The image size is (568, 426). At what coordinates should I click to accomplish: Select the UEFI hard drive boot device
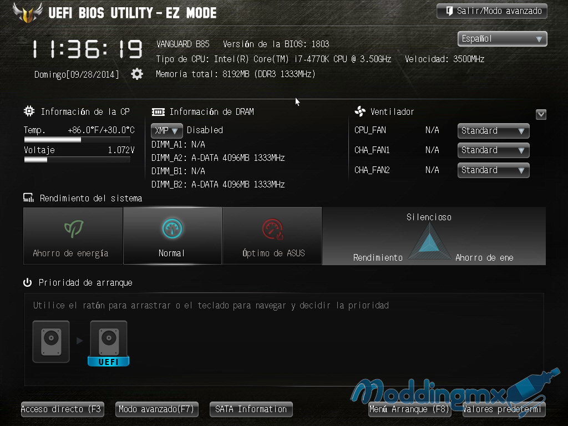tap(109, 343)
